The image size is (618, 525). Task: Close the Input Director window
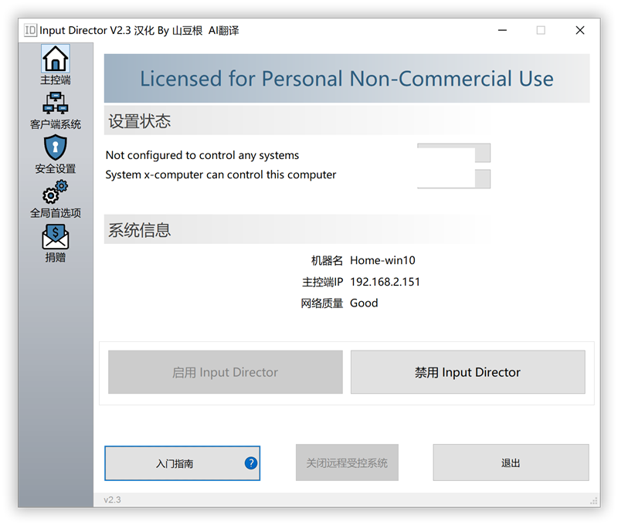pos(580,30)
